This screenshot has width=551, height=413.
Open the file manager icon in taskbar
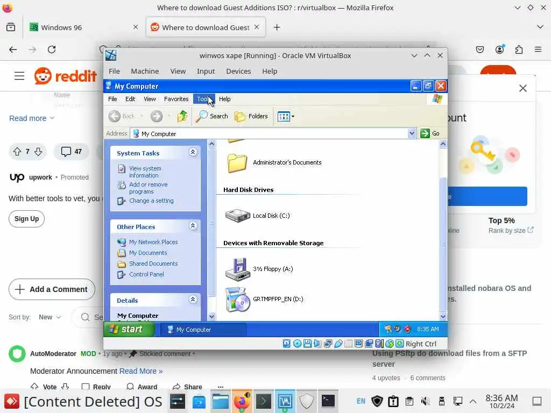pyautogui.click(x=221, y=401)
